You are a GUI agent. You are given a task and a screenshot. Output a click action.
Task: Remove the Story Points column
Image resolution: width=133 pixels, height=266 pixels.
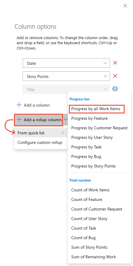point(115,76)
